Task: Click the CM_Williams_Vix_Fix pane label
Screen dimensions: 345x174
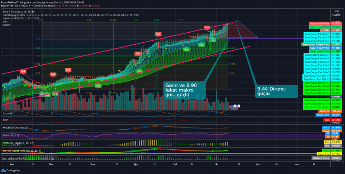Action: point(28,158)
